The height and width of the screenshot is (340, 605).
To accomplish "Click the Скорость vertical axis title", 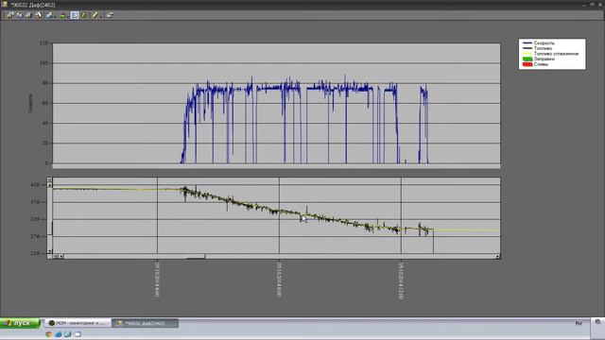I will point(30,103).
